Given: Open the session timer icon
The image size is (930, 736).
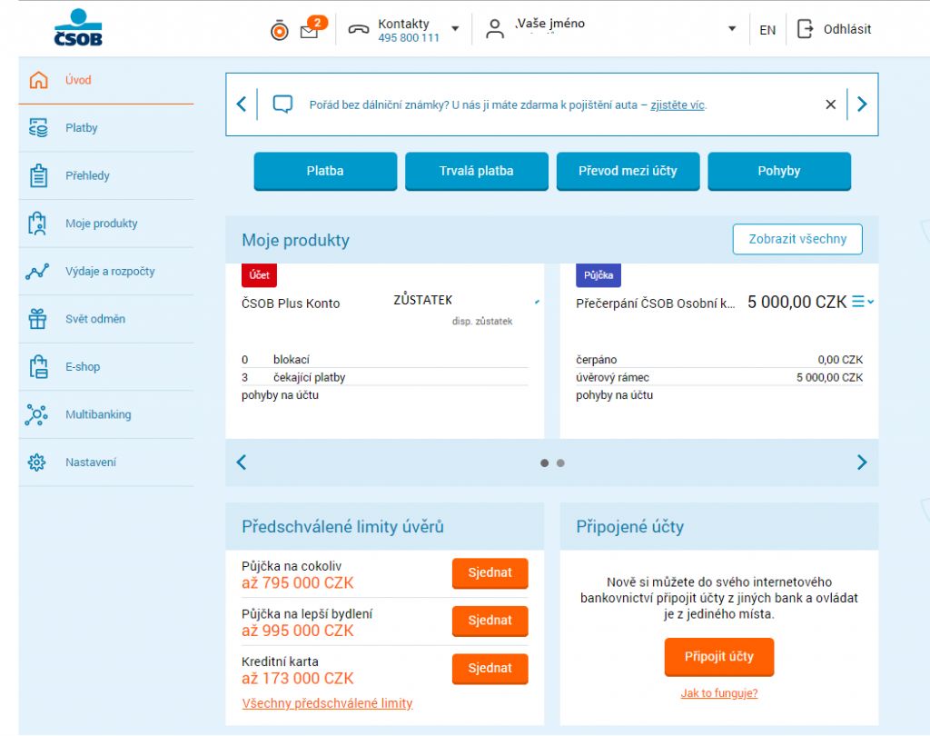Looking at the screenshot, I should tap(280, 30).
